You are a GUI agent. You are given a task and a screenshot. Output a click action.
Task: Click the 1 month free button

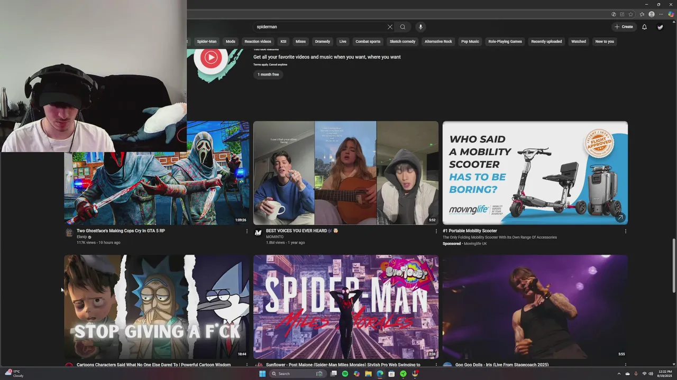click(x=268, y=74)
